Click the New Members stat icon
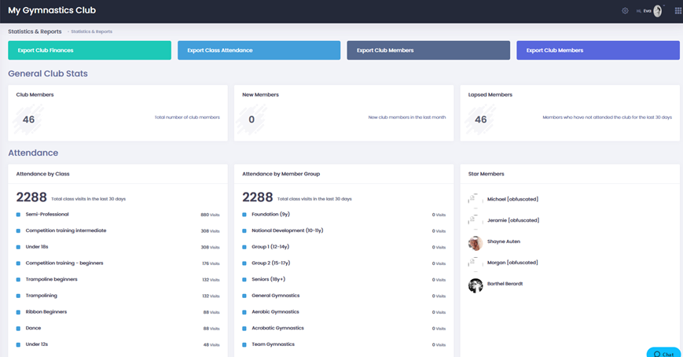The width and height of the screenshot is (683, 357). 252,120
